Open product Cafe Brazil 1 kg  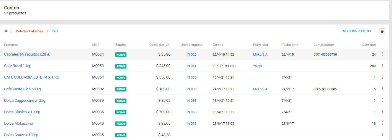click(17, 66)
